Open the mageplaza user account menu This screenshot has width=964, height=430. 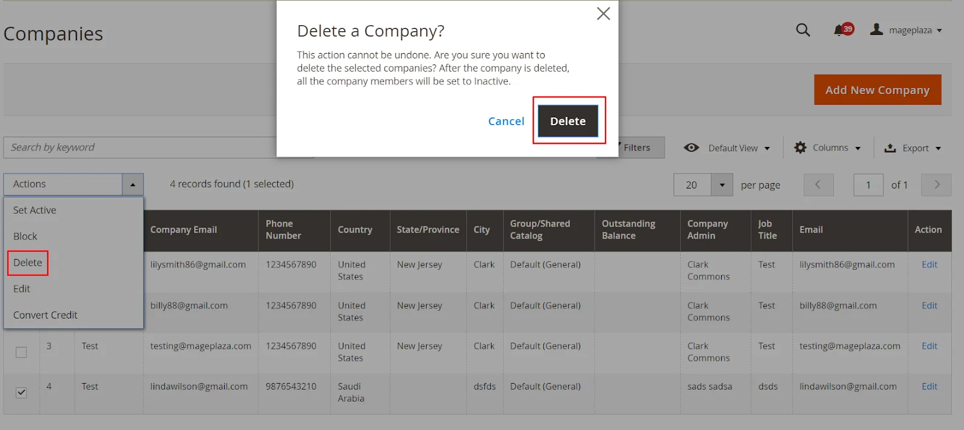coord(906,30)
